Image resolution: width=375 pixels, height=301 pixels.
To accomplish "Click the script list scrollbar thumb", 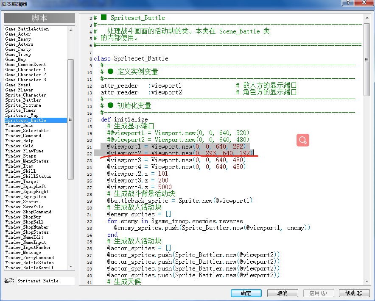I will (x=71, y=119).
